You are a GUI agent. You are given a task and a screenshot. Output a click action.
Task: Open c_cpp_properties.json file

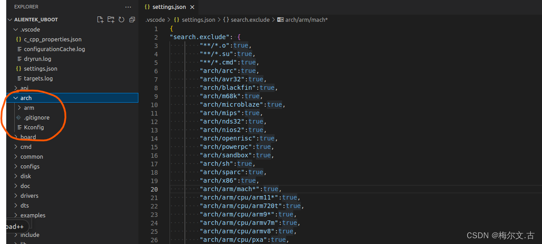53,39
